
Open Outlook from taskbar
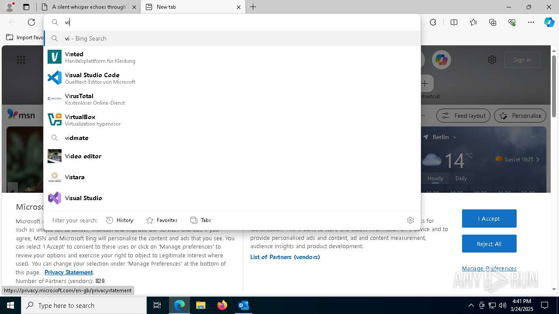[x=243, y=305]
